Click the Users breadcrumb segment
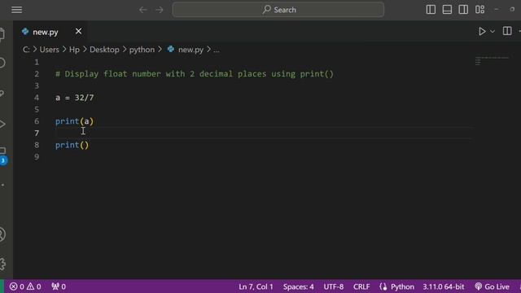This screenshot has width=521, height=293. [49, 50]
